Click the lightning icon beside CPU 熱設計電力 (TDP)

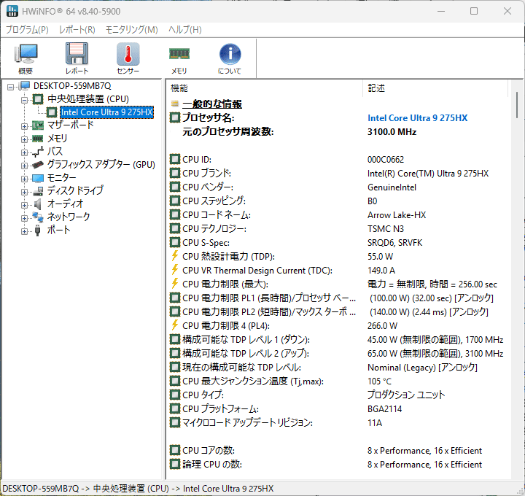(174, 256)
